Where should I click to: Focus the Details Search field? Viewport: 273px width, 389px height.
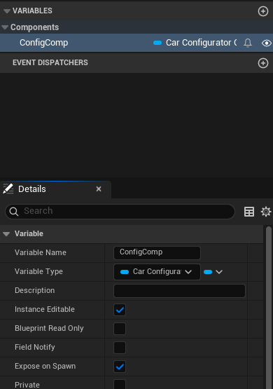click(120, 212)
